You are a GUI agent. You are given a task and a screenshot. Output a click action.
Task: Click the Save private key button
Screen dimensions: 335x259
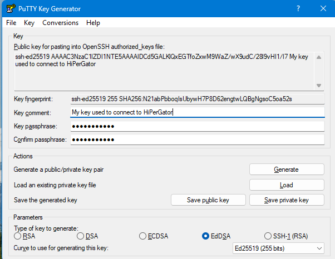tap(286, 200)
